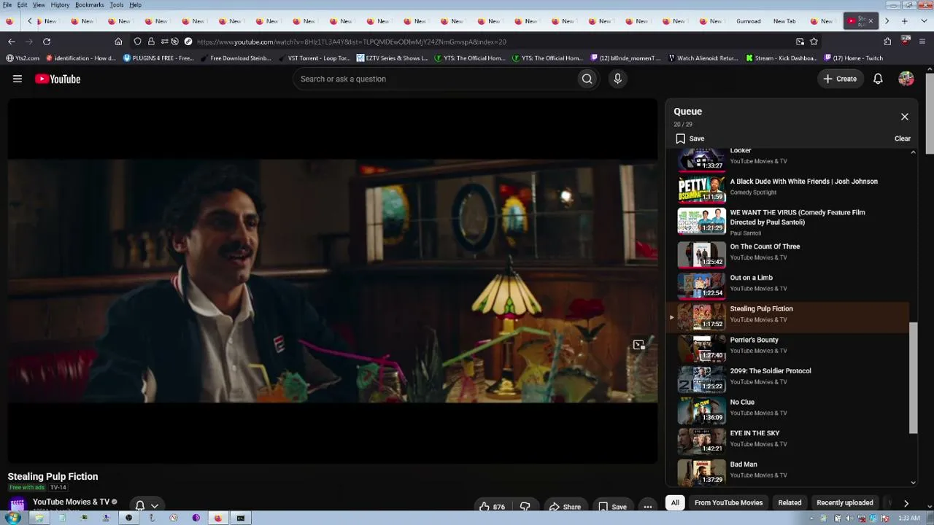This screenshot has width=934, height=525.
Task: Open the YouTube guide hamburger menu
Action: click(18, 79)
